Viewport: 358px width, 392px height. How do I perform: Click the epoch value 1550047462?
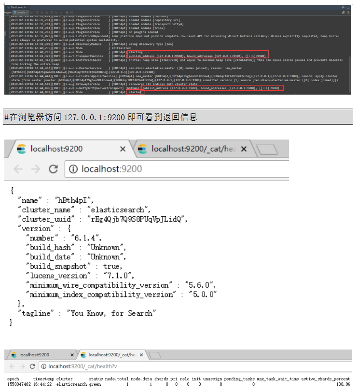[x=19, y=384]
